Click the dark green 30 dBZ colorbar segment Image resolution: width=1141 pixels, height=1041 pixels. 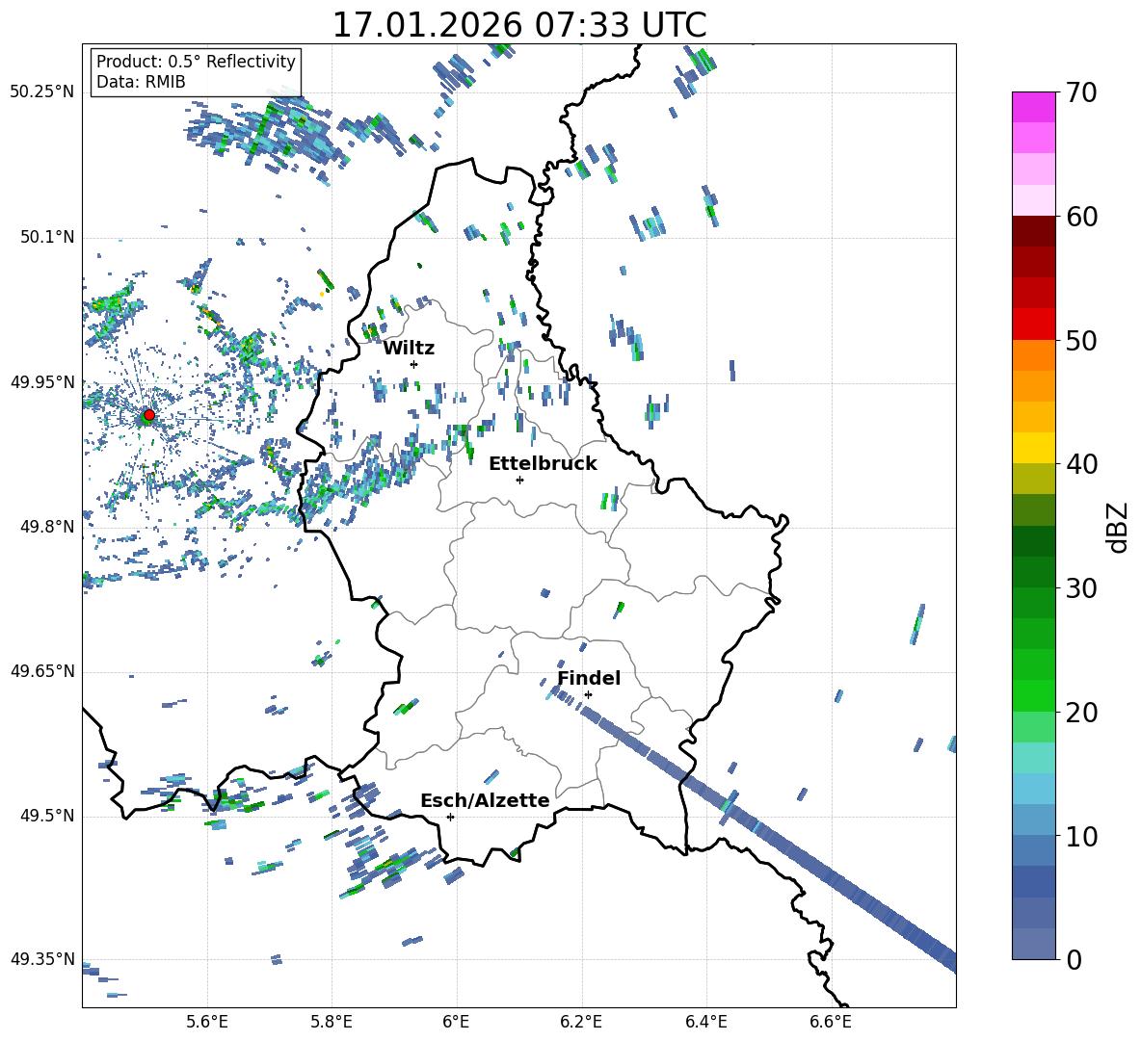pyautogui.click(x=1033, y=572)
